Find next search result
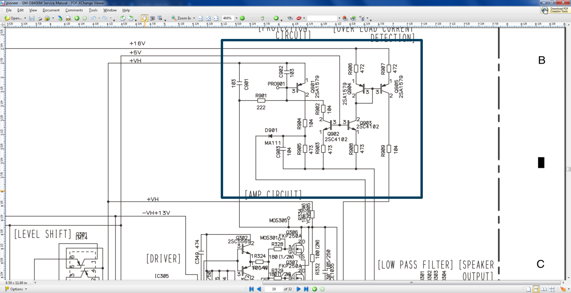Image resolution: width=571 pixels, height=293 pixels. tap(353, 18)
